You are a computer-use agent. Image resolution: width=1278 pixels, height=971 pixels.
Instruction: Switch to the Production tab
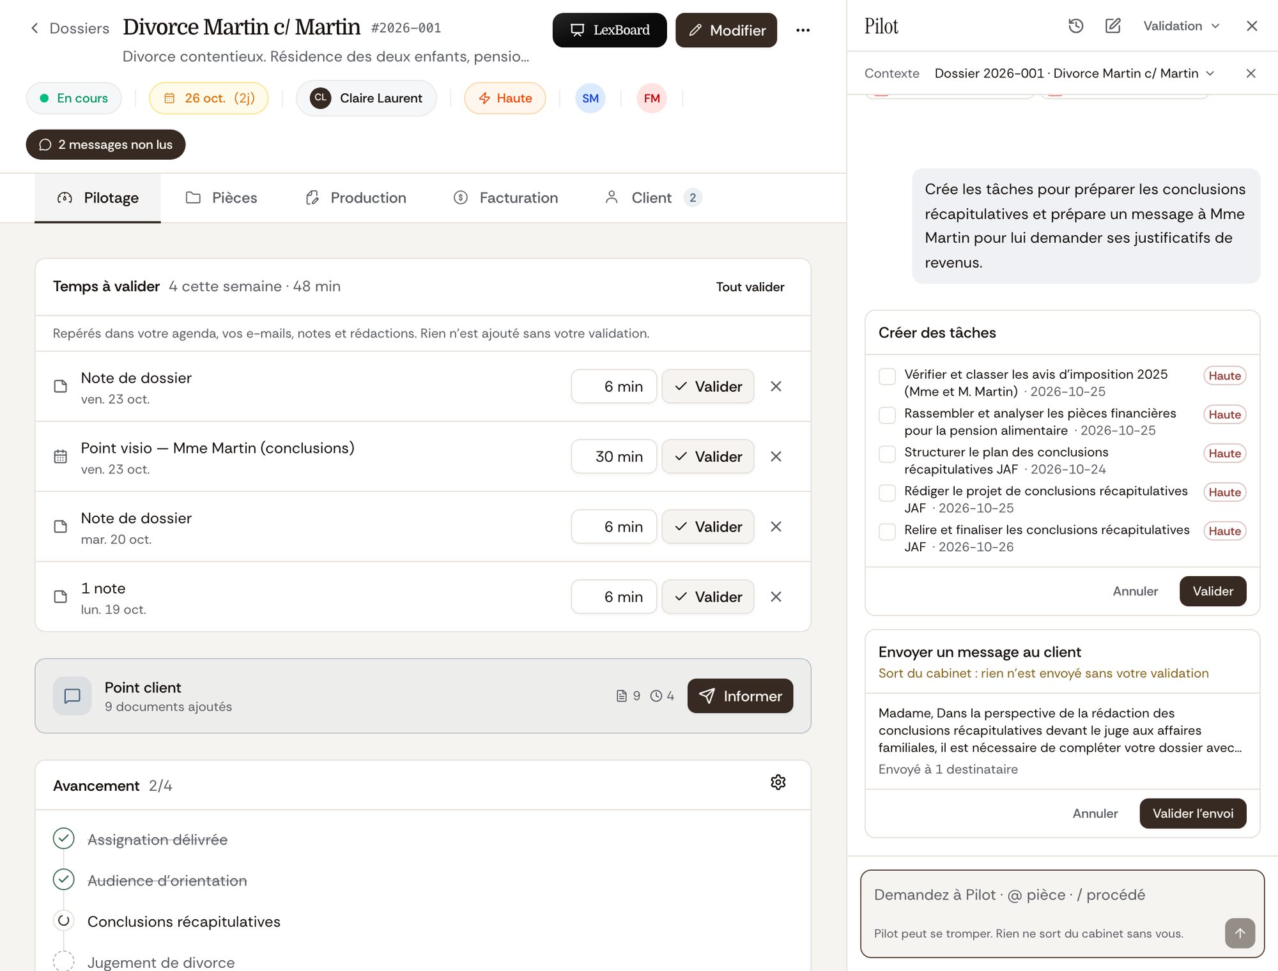(355, 198)
